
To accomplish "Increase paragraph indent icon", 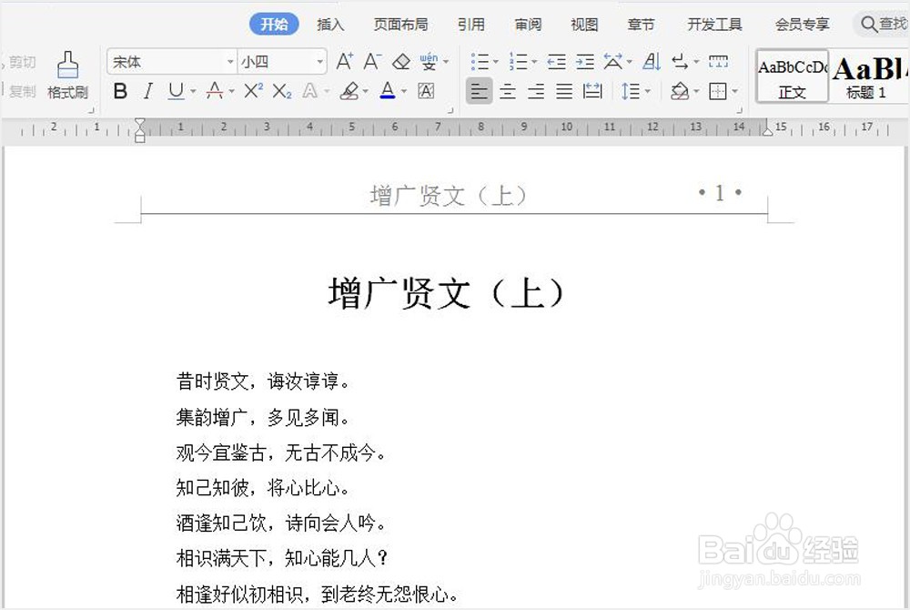I will (585, 62).
